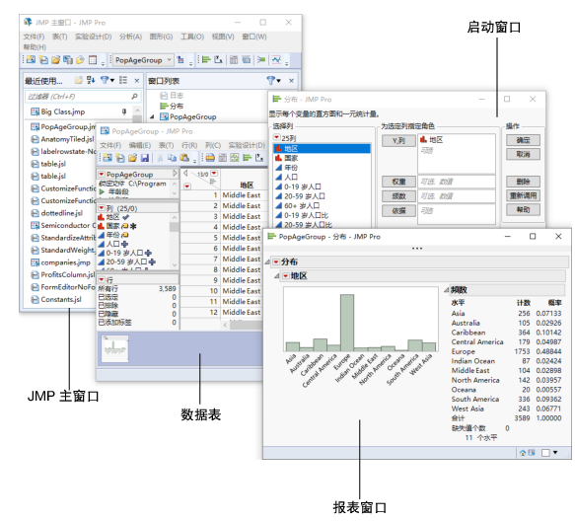
Task: Click the sort icon in the Recent Files panel header
Action: click(x=91, y=80)
